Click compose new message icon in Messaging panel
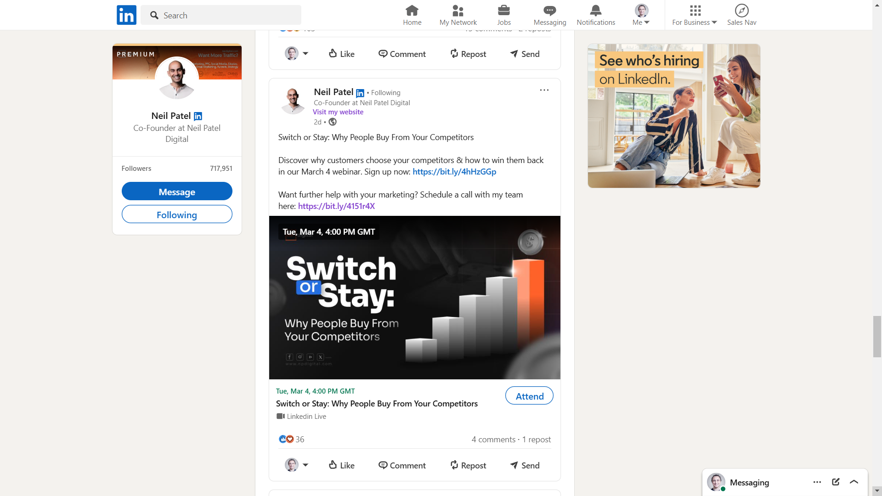The height and width of the screenshot is (496, 882). coord(836,482)
